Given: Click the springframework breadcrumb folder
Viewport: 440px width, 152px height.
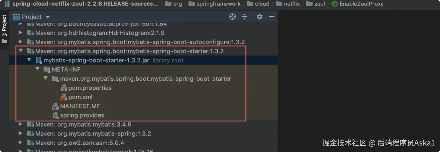Looking at the screenshot, I should click(x=215, y=4).
